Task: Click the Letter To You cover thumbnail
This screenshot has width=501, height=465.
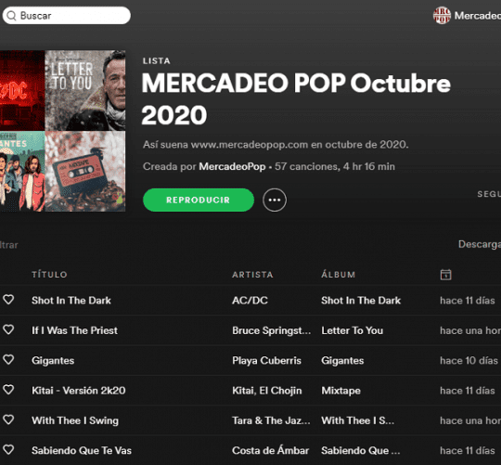Action: pos(85,90)
